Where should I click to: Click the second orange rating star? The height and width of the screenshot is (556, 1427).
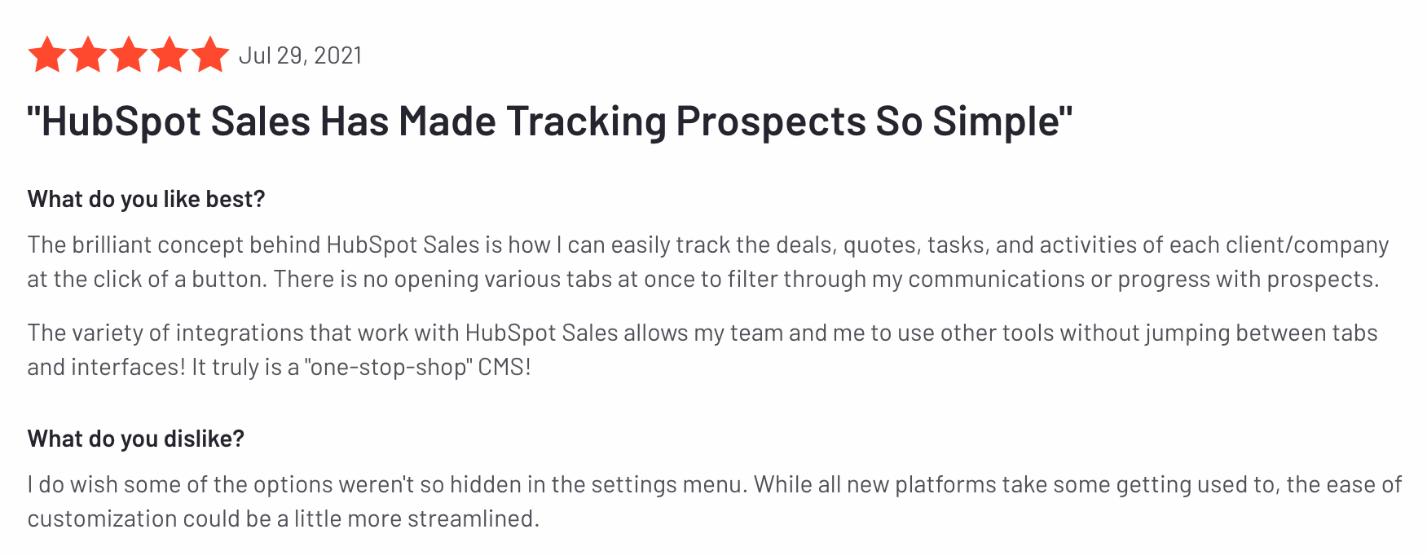[88, 55]
